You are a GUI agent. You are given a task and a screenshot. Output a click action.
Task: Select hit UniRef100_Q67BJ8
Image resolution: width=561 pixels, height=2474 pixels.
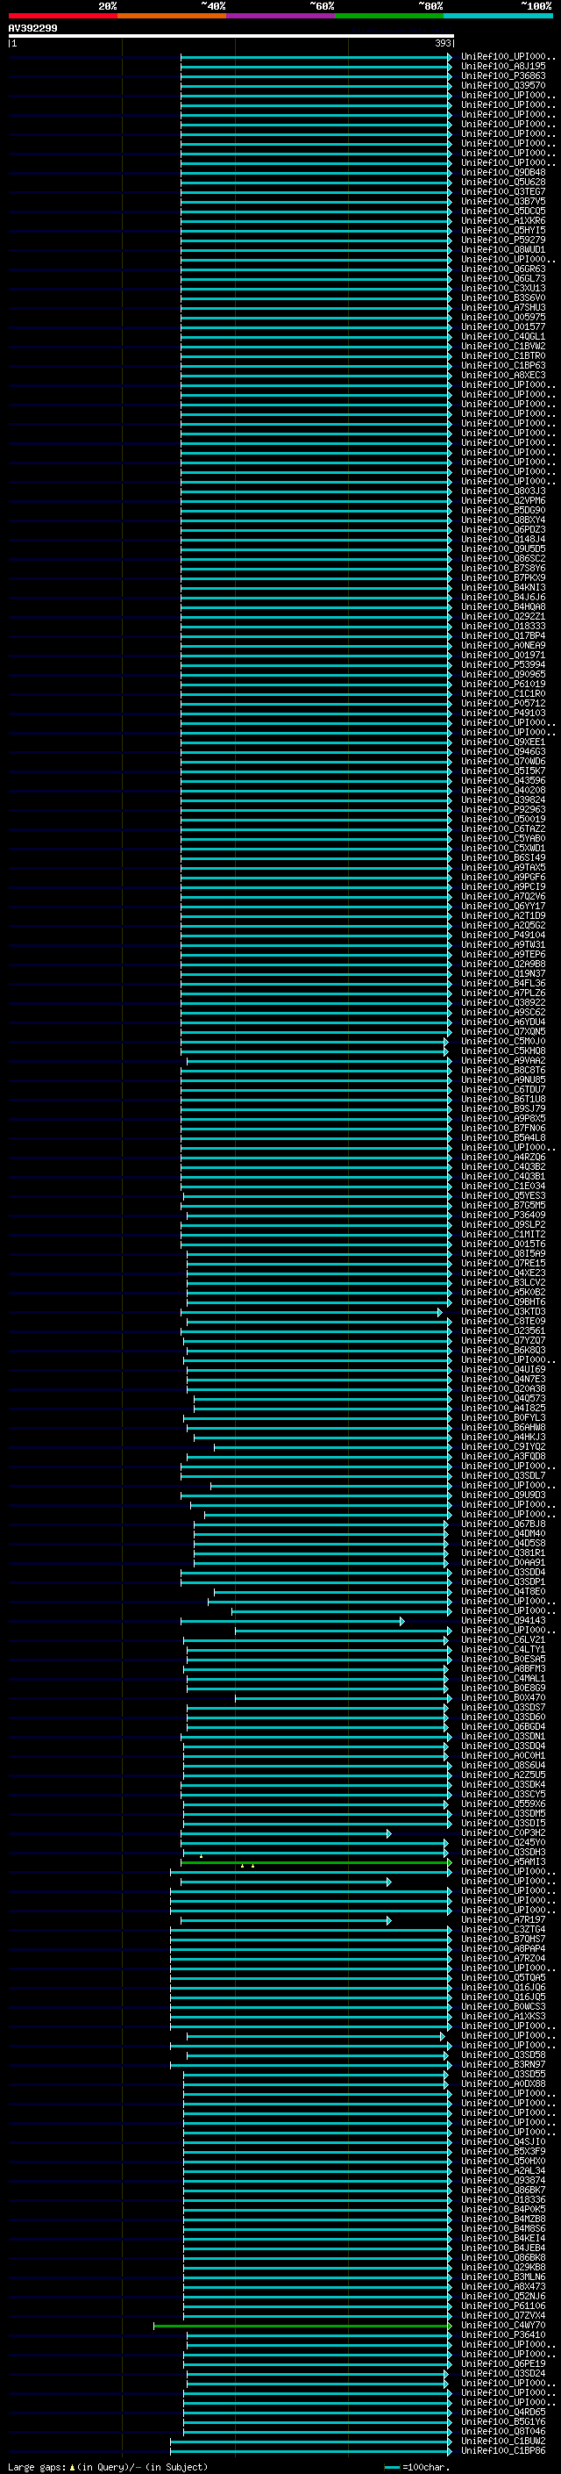pos(502,1524)
